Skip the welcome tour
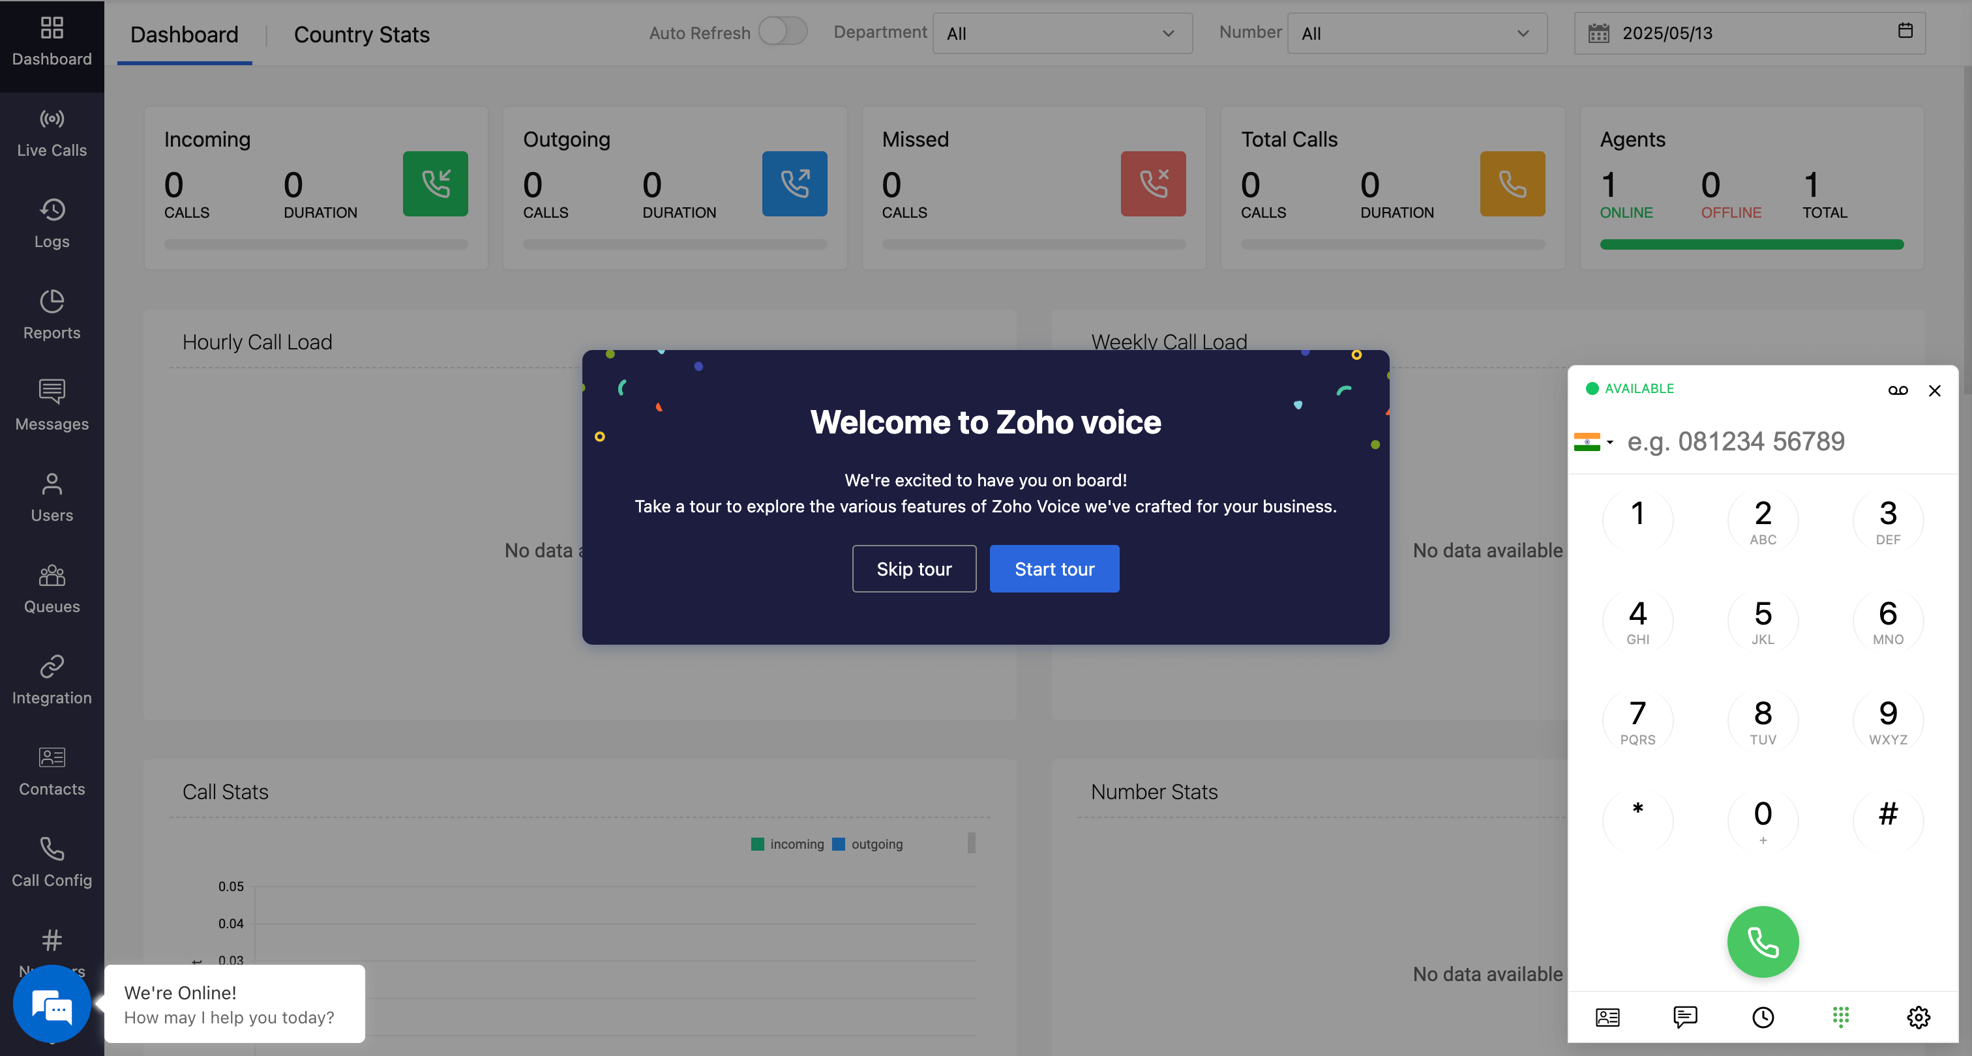The image size is (1972, 1056). pyautogui.click(x=914, y=568)
